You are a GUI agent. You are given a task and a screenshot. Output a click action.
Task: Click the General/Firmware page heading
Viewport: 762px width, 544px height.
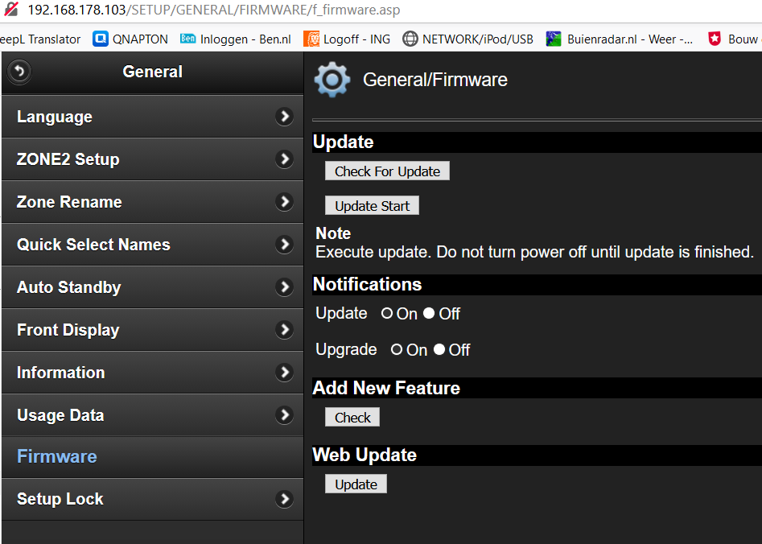coord(435,80)
